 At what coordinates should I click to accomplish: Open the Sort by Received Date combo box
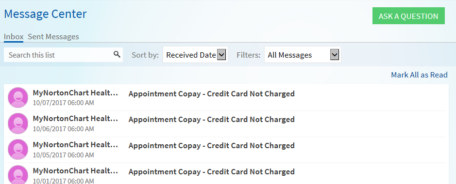(195, 55)
